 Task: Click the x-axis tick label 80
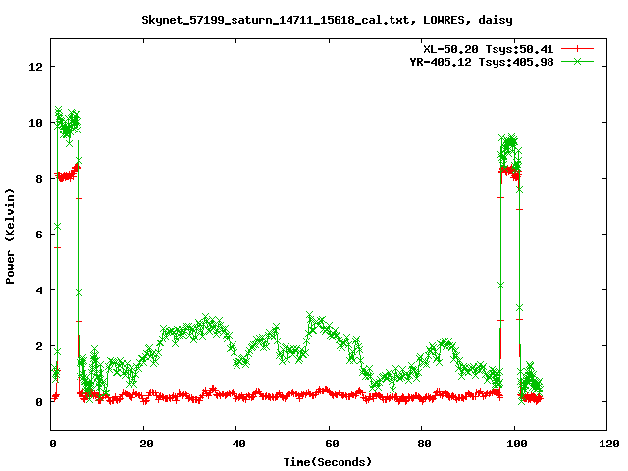[x=424, y=444]
